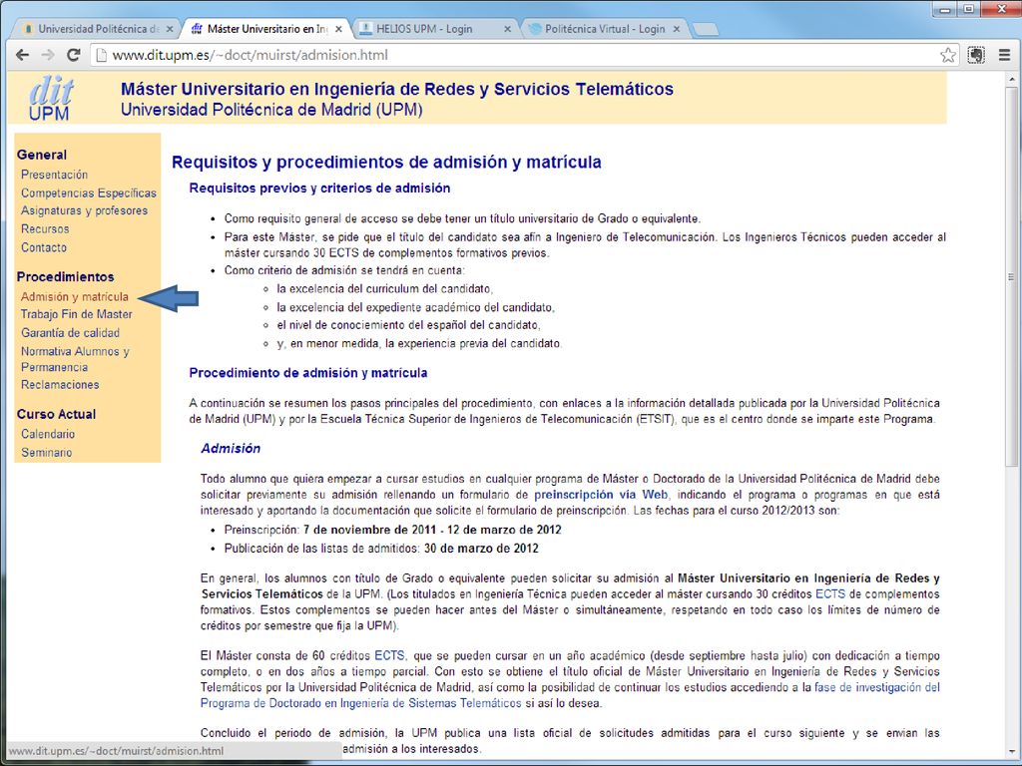1022x766 pixels.
Task: Click the 'Procedimiento de admisión y matrícula' heading
Action: [308, 373]
